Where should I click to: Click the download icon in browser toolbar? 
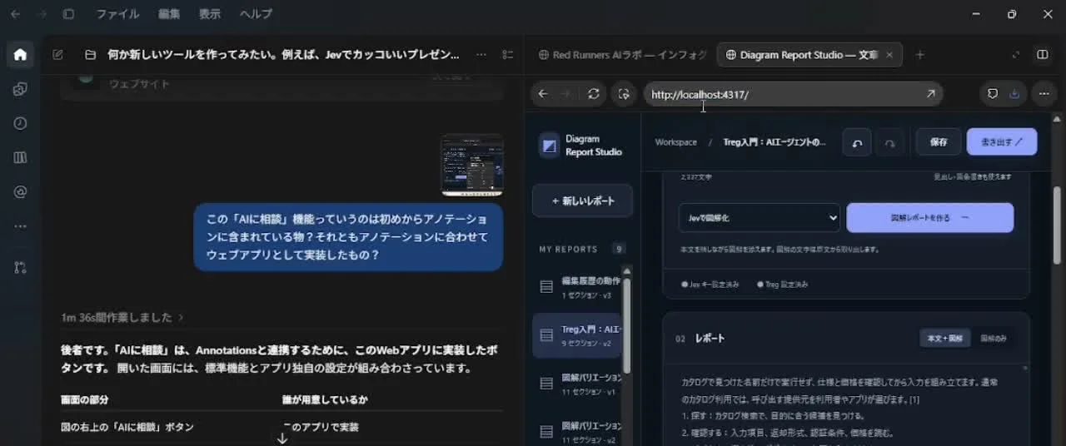point(1014,94)
